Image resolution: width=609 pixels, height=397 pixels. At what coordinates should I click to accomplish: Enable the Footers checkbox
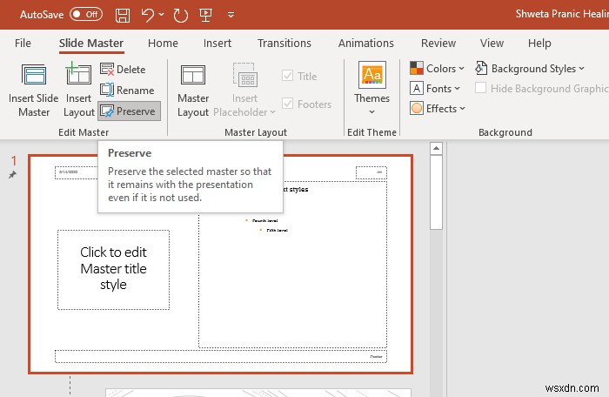tap(288, 104)
